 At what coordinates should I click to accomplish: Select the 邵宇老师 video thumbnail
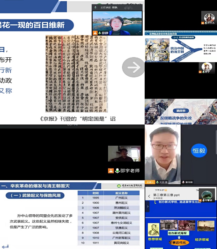[120, 154]
